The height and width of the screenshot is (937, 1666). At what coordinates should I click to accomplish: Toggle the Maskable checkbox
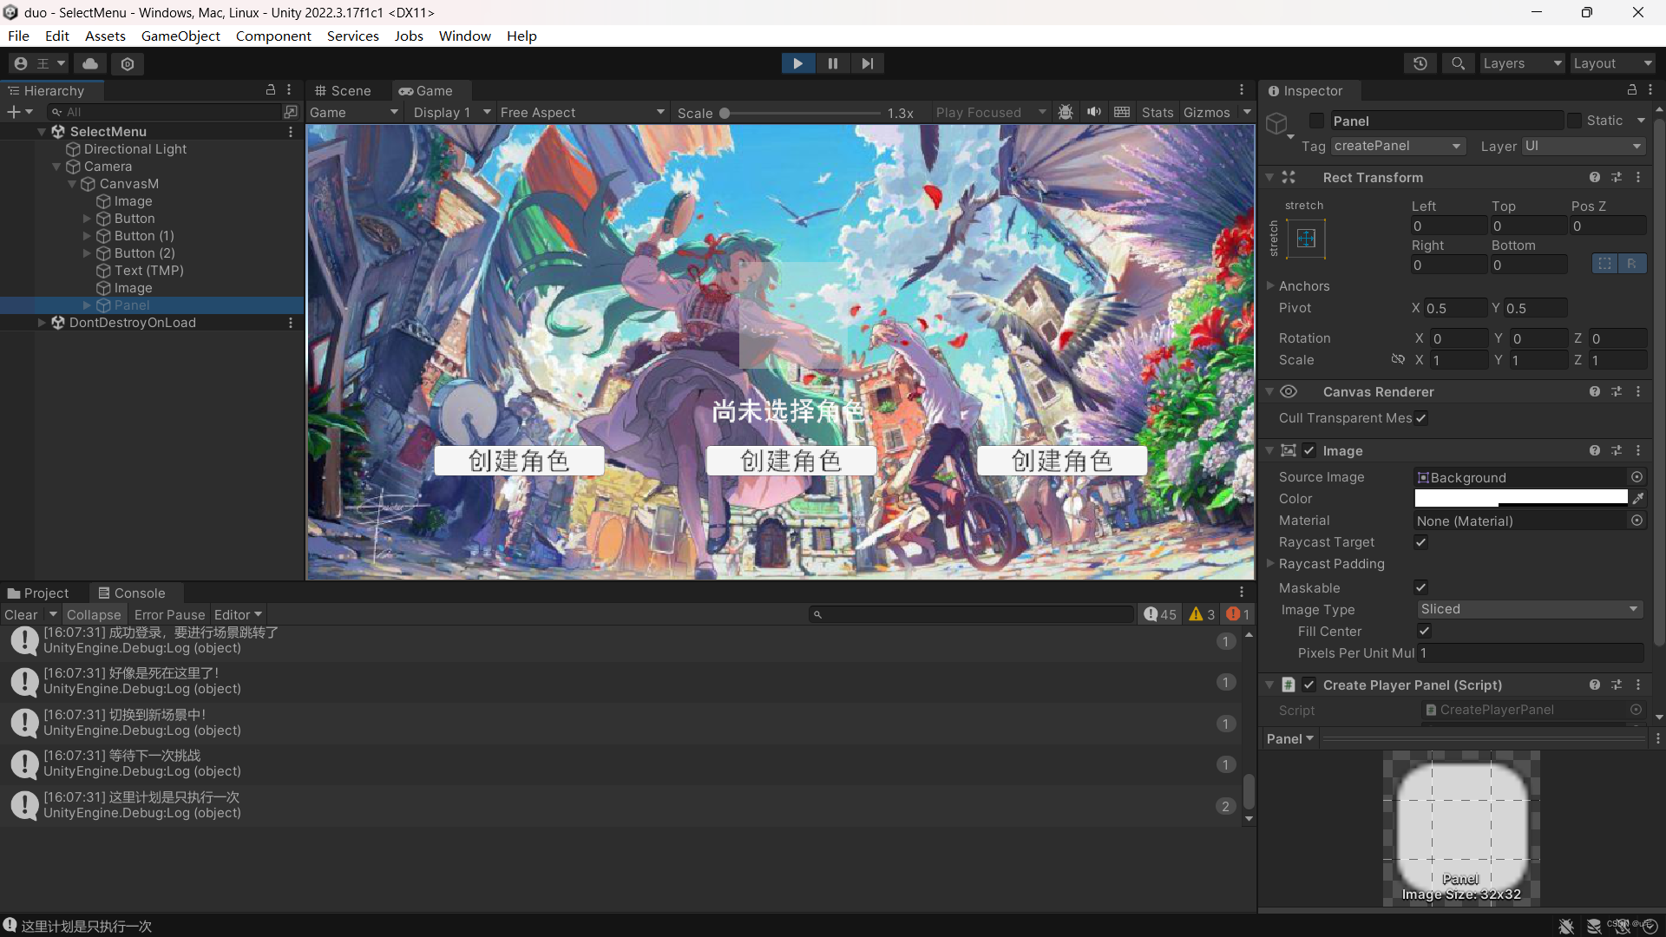pyautogui.click(x=1420, y=587)
